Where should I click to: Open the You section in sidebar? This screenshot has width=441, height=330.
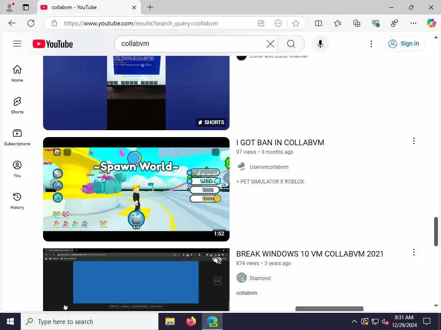point(17,169)
